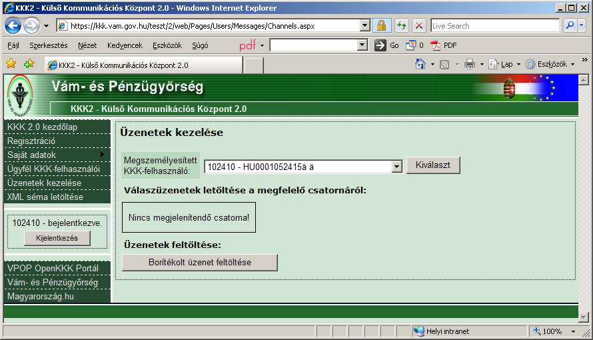Open the Fájl menu
The image size is (593, 340).
click(13, 45)
